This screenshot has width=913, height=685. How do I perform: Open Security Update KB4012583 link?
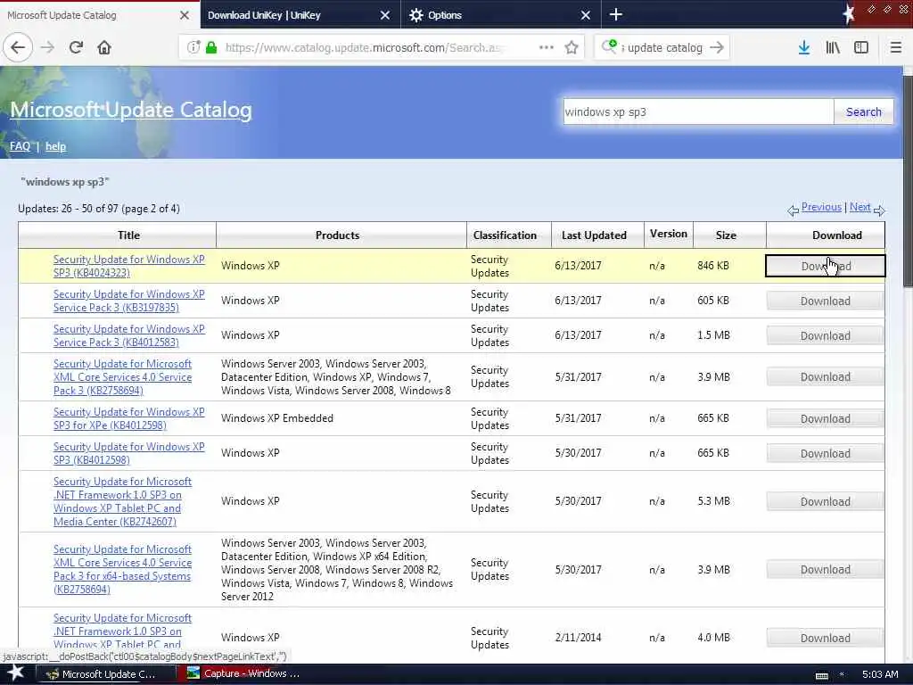pos(128,336)
